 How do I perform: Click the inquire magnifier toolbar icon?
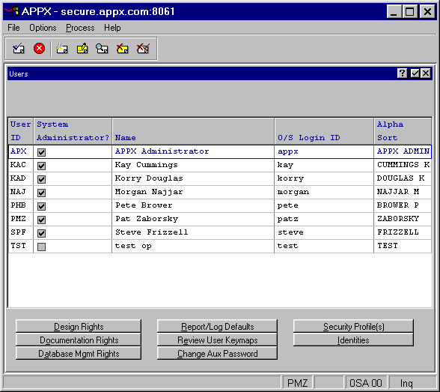tap(102, 48)
